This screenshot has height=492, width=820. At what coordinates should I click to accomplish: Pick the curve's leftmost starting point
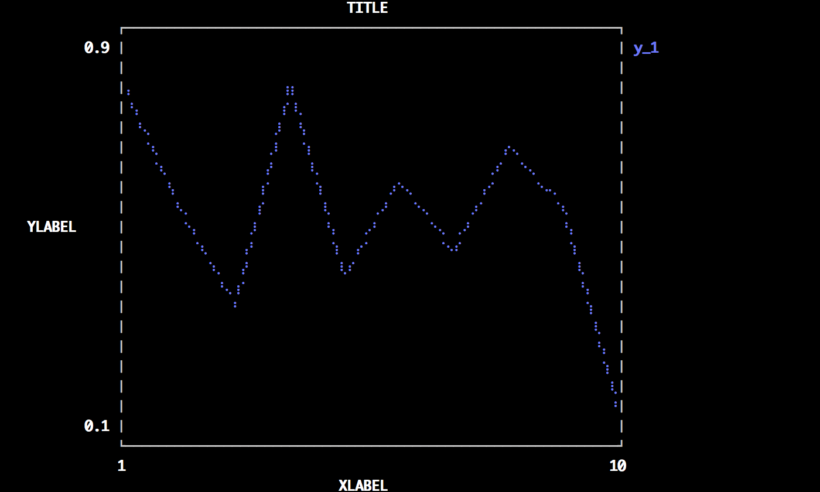click(128, 91)
